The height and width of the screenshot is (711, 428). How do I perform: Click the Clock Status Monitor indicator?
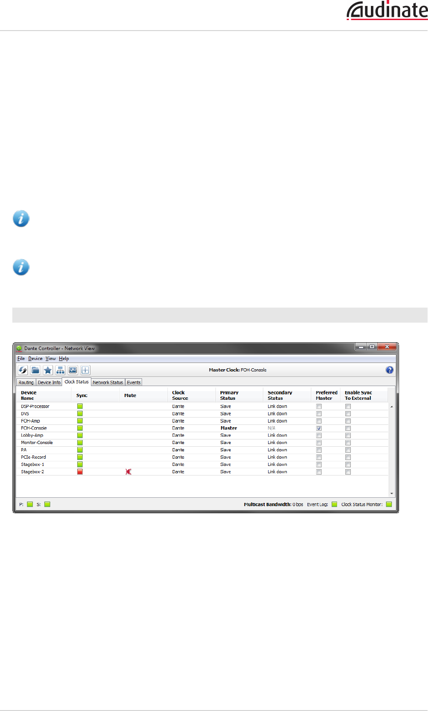tap(389, 504)
